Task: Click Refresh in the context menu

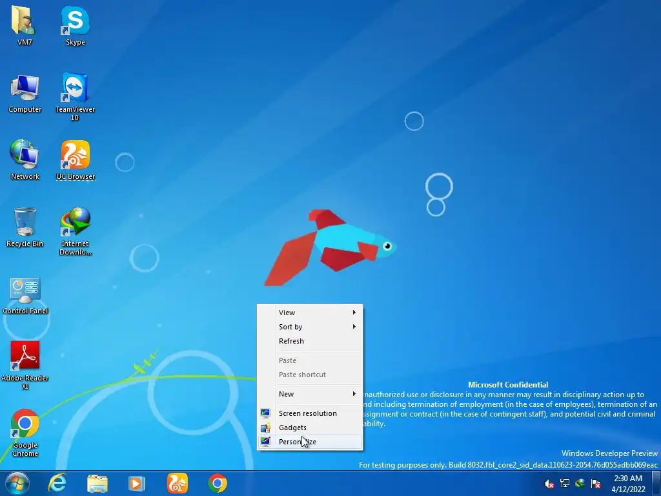Action: tap(309, 341)
